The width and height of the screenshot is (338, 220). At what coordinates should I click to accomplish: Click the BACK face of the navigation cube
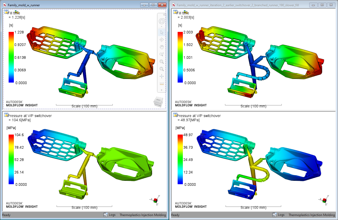[159, 100]
